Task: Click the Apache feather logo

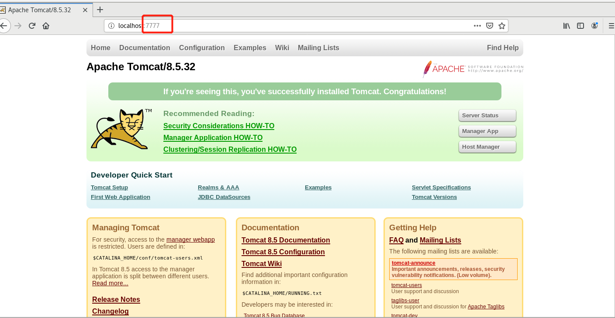Action: (473, 69)
